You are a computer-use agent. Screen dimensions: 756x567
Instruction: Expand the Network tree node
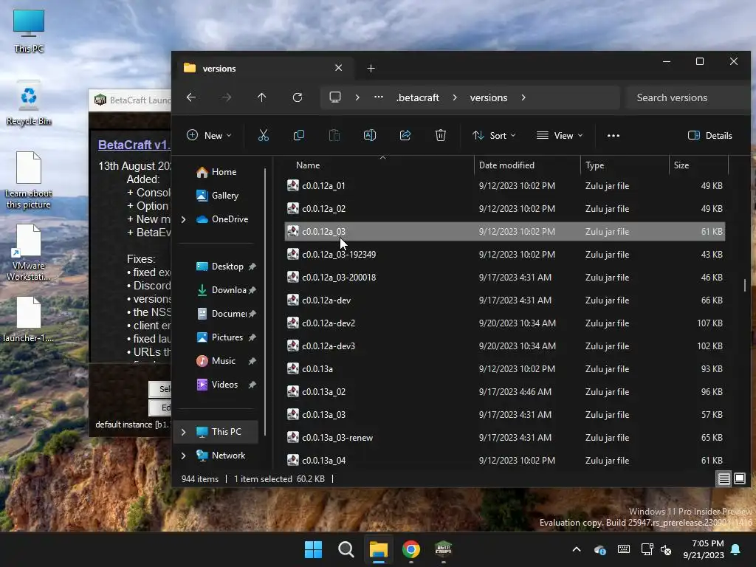click(184, 456)
